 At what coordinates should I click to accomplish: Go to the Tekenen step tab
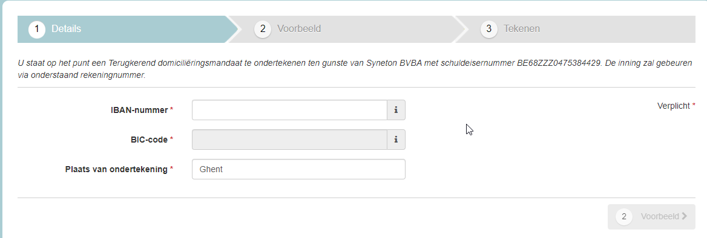tap(576, 29)
